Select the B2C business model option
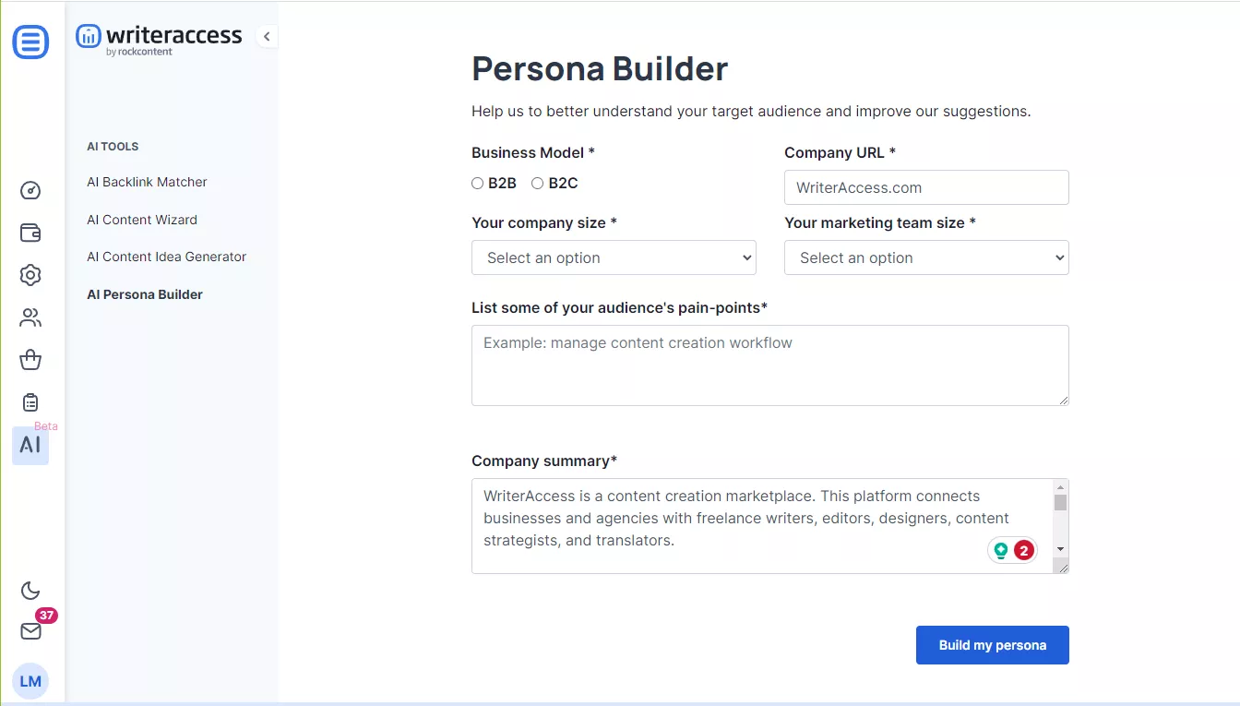The width and height of the screenshot is (1240, 706). (x=538, y=184)
